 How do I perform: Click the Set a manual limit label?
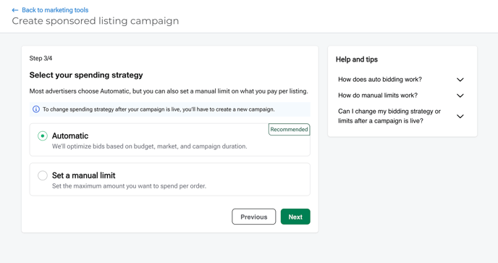(x=83, y=175)
